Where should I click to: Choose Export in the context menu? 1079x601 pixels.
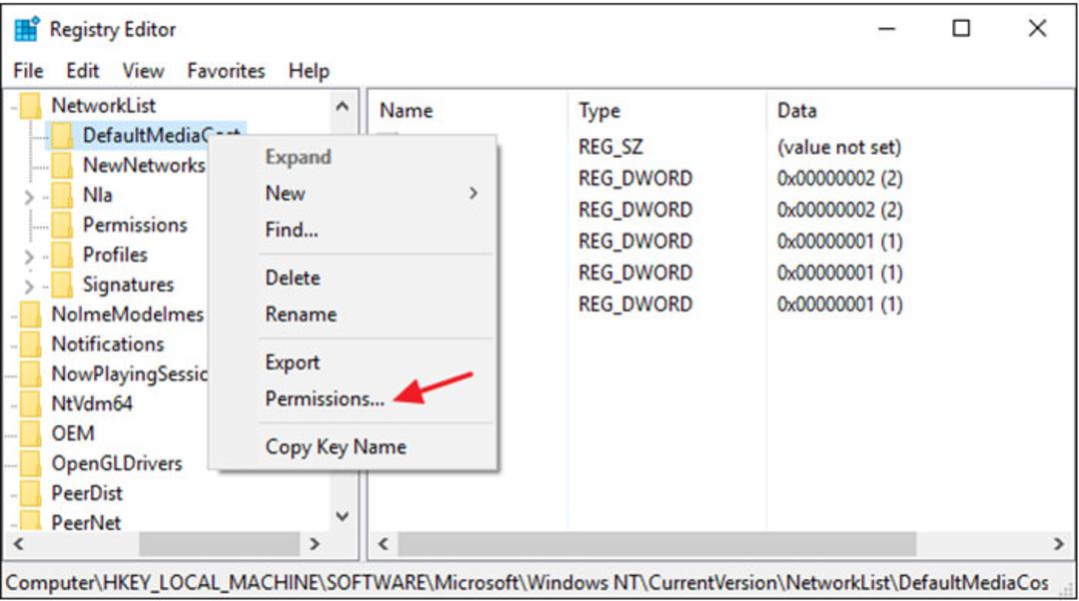(293, 362)
